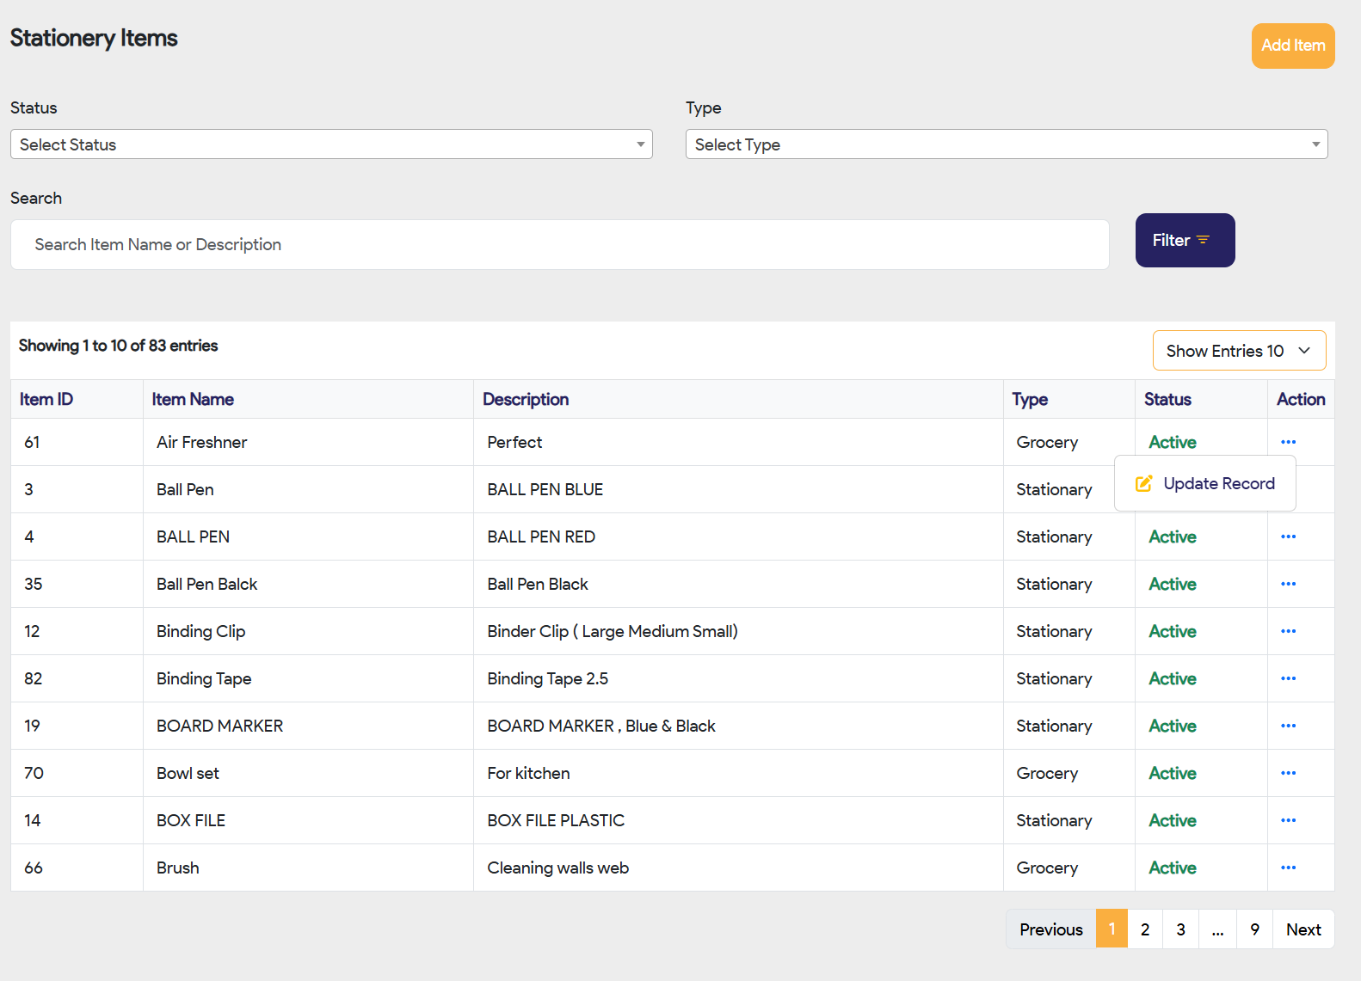Click the Perfect description cell
Image resolution: width=1361 pixels, height=981 pixels.
[x=514, y=442]
